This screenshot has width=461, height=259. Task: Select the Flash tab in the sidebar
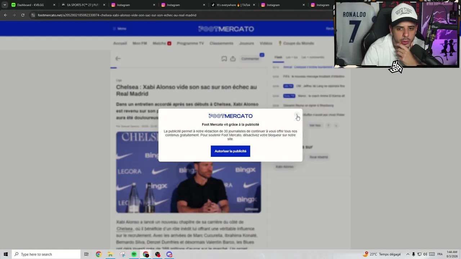coord(278,57)
